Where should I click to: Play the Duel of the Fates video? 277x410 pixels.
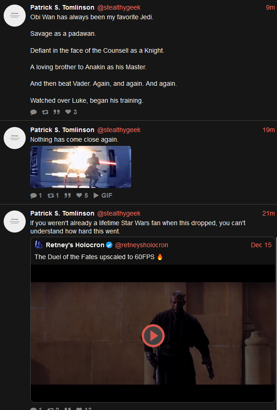coord(153,336)
